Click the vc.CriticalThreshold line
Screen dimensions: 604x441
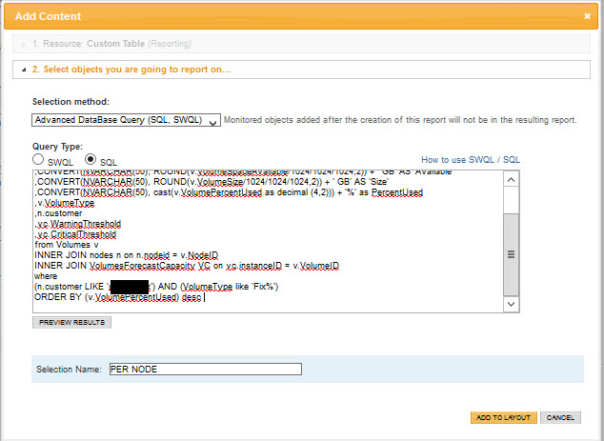coord(75,234)
